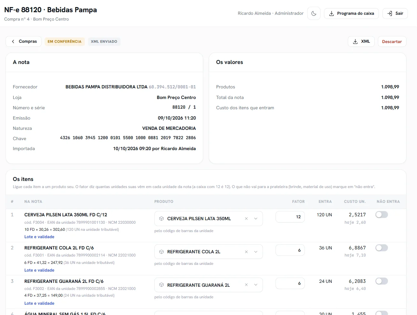The image size is (417, 315).
Task: Click box icon beside CERVEJA PILSEN product
Action: click(x=162, y=219)
